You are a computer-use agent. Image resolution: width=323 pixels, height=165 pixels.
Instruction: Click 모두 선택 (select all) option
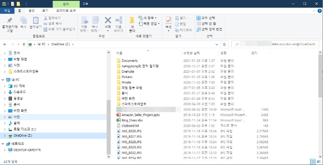point(206,18)
